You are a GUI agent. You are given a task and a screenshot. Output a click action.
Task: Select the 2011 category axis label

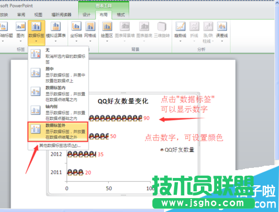pos(56,172)
